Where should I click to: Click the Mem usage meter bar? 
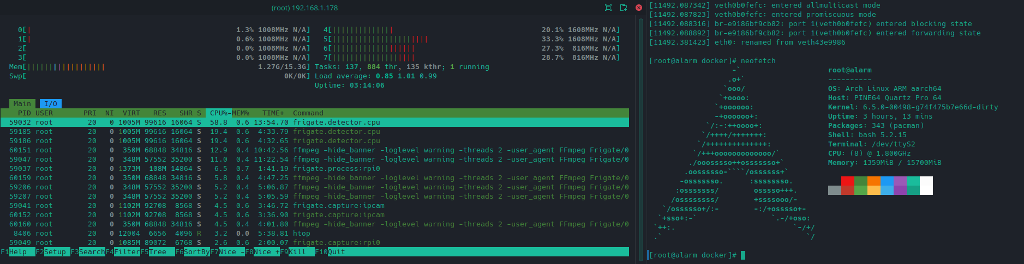point(160,66)
